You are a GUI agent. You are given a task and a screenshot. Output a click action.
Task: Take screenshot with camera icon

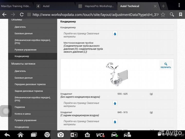pos(61,135)
